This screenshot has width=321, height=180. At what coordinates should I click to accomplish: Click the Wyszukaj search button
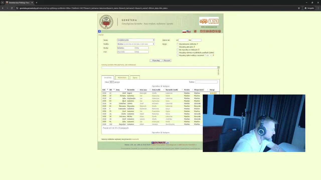pyautogui.click(x=156, y=60)
